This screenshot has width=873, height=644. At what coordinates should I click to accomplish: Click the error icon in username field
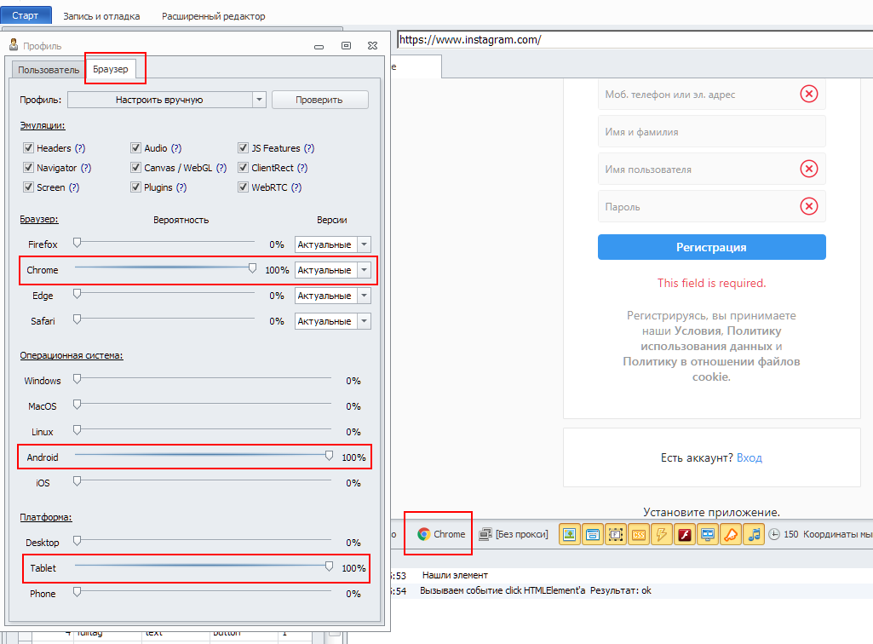(x=809, y=169)
